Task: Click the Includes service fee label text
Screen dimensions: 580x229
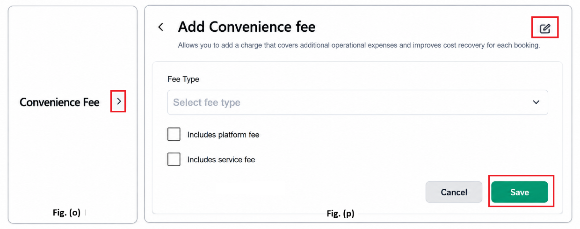Action: pyautogui.click(x=221, y=159)
